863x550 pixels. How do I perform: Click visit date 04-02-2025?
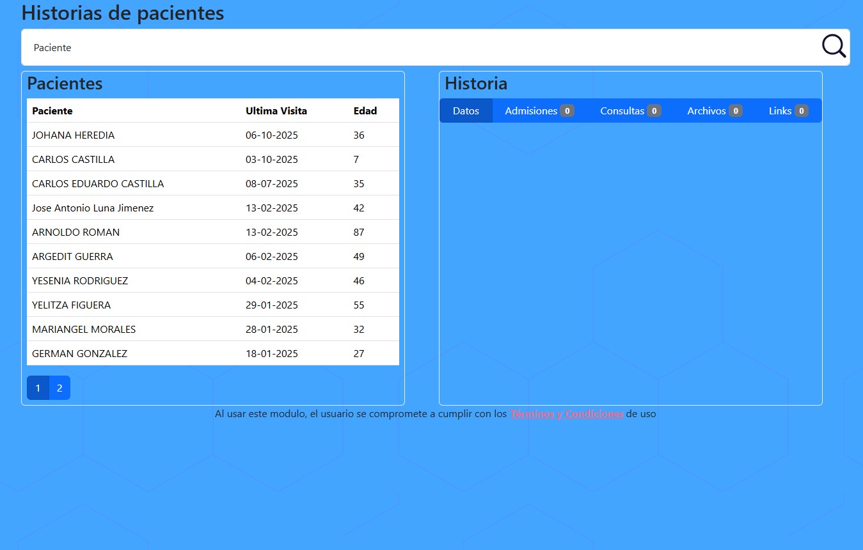272,281
